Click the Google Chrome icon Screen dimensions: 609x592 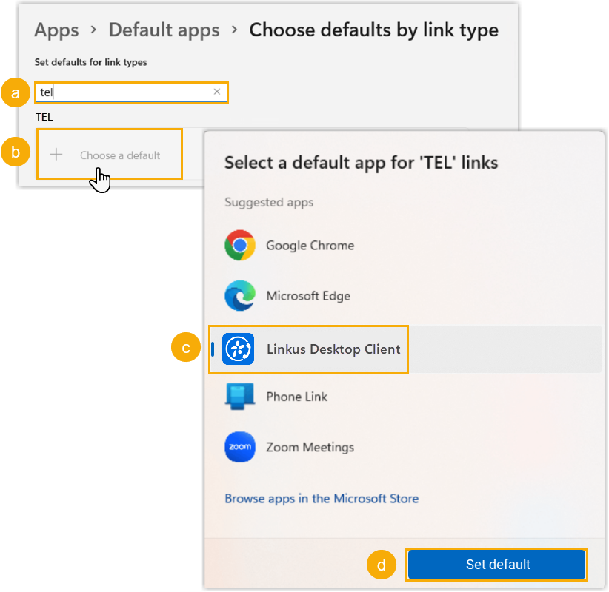coord(240,245)
